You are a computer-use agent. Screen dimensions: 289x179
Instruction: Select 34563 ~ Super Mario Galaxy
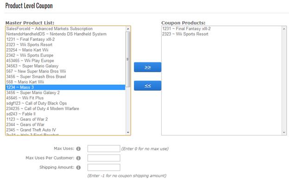click(65, 66)
